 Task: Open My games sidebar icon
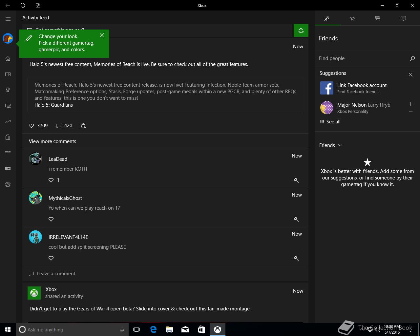click(8, 74)
